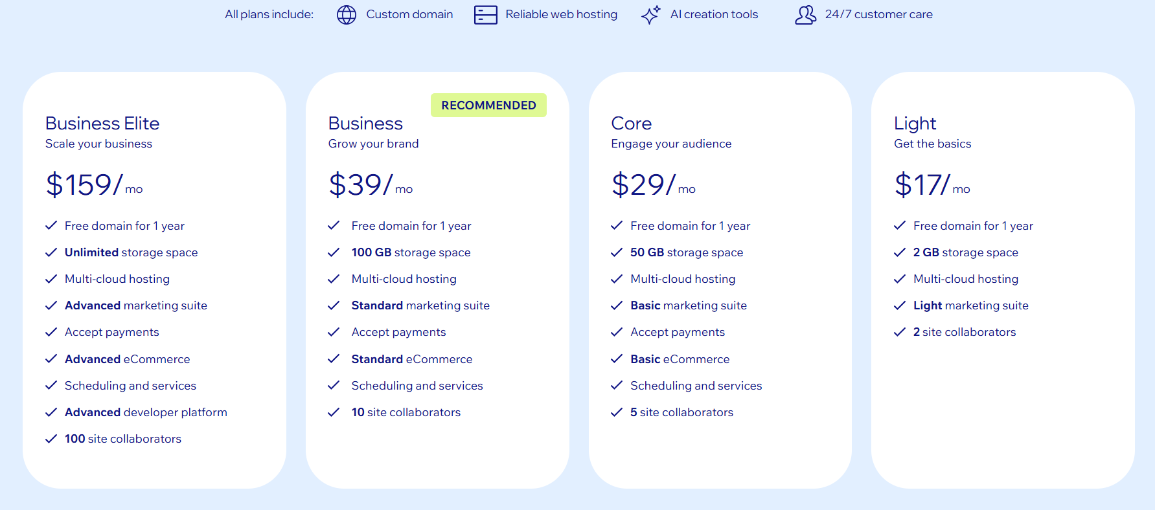Click the $39/mo Business price
1155x510 pixels.
(371, 184)
